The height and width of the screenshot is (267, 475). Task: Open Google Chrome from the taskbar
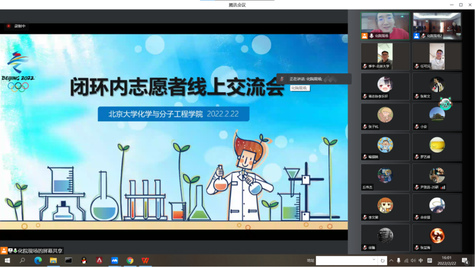[x=130, y=260]
